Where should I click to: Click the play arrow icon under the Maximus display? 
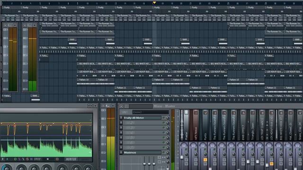coord(3,159)
